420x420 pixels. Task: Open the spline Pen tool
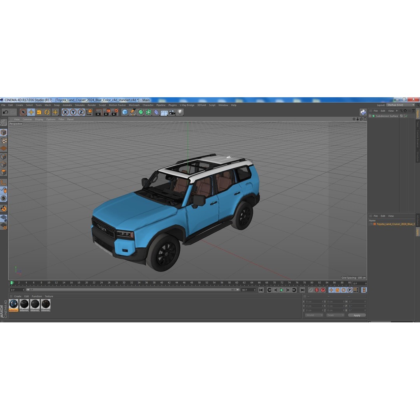point(133,112)
